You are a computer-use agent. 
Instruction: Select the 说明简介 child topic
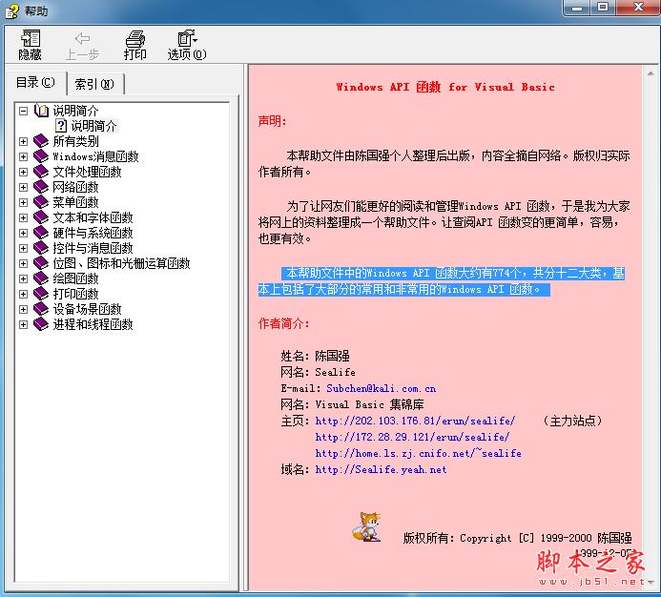coord(93,126)
